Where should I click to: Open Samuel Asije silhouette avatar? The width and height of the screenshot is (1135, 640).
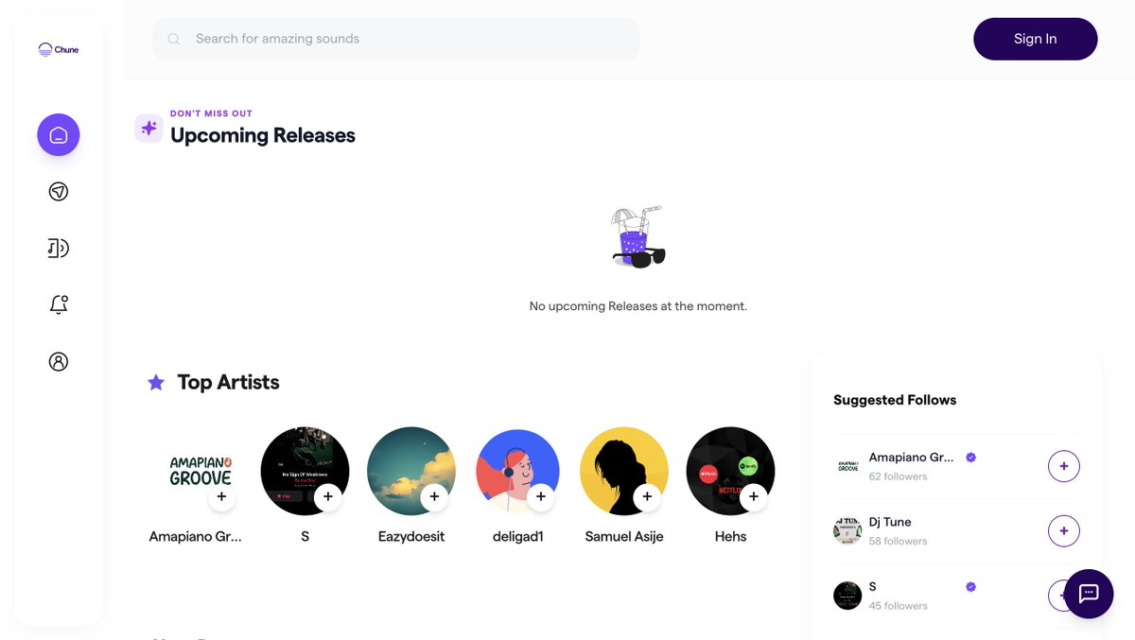pos(624,471)
